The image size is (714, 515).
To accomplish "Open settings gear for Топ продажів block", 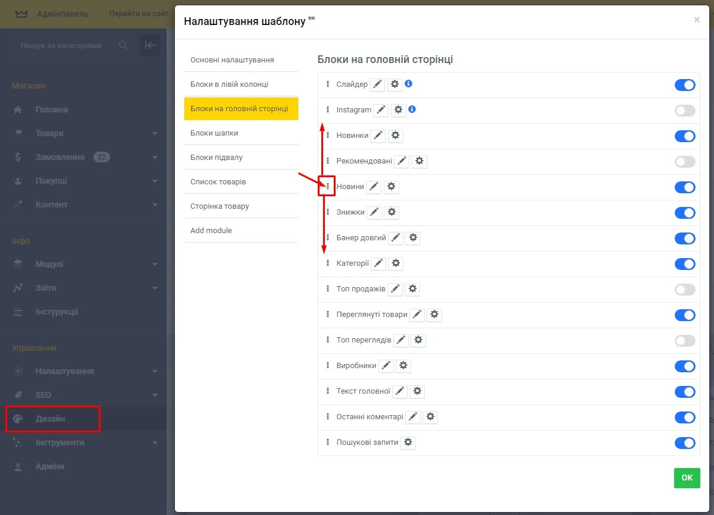I will (413, 289).
